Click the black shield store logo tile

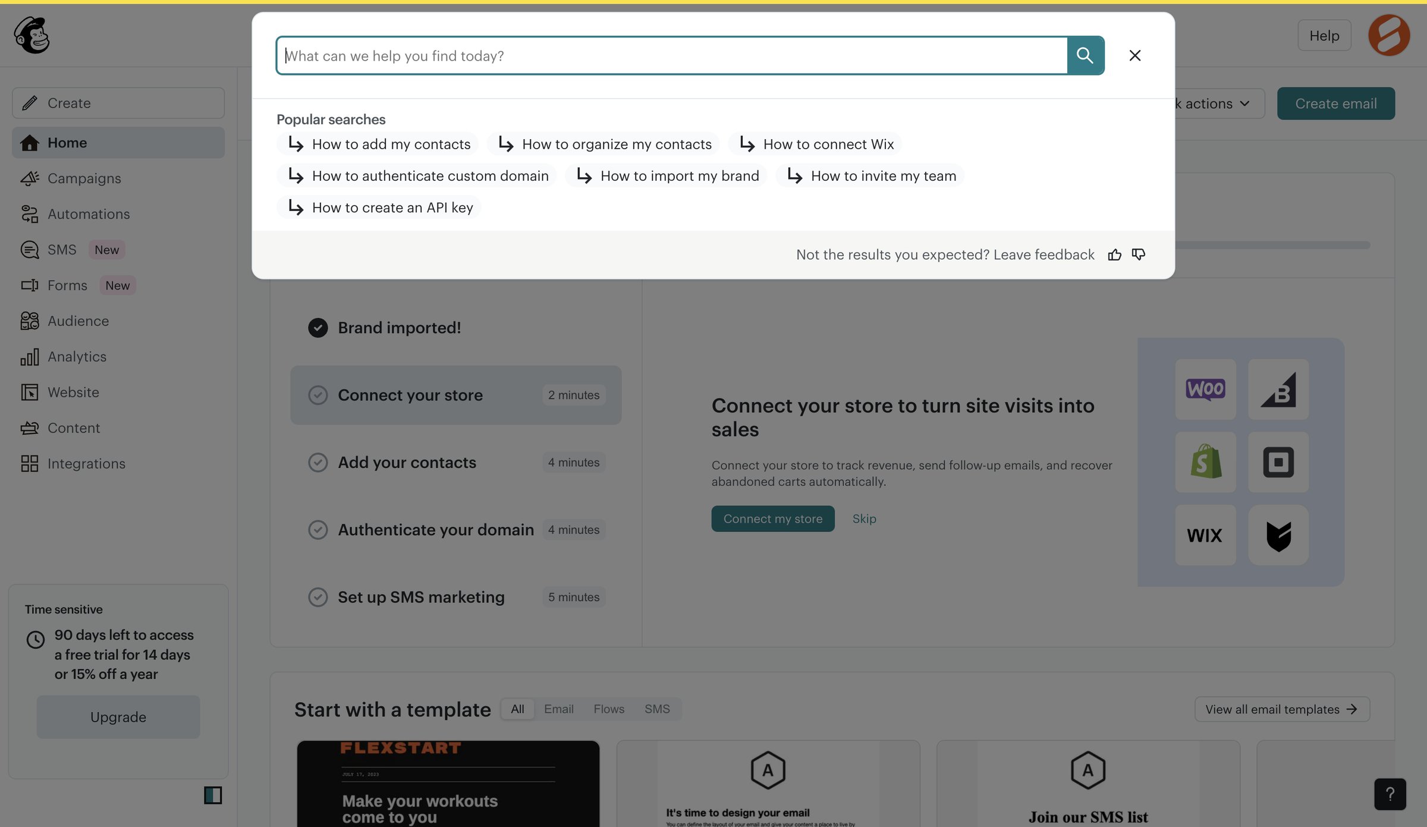tap(1278, 535)
